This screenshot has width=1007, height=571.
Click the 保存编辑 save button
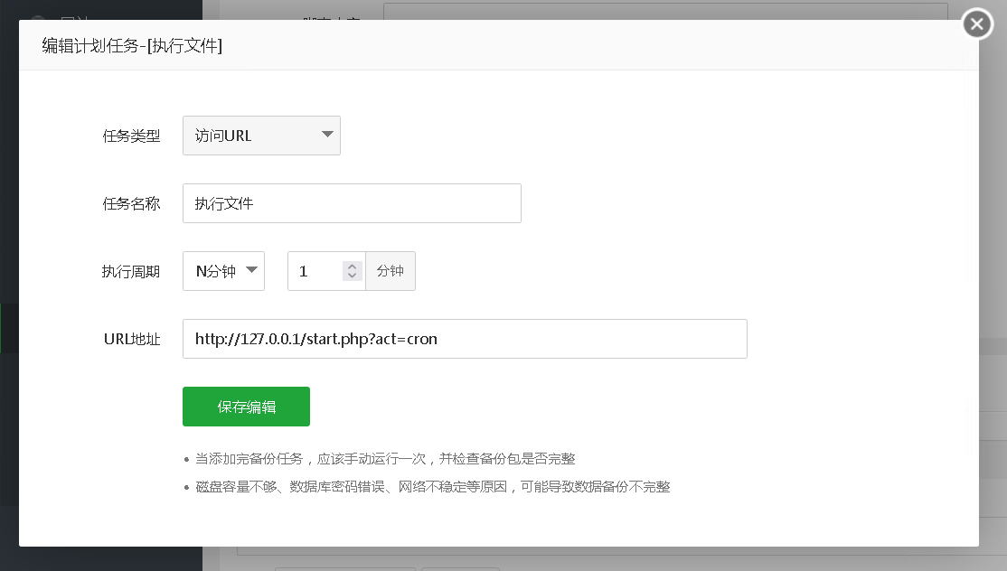(246, 407)
